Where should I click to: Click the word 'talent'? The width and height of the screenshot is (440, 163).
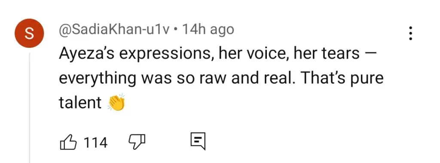80,103
